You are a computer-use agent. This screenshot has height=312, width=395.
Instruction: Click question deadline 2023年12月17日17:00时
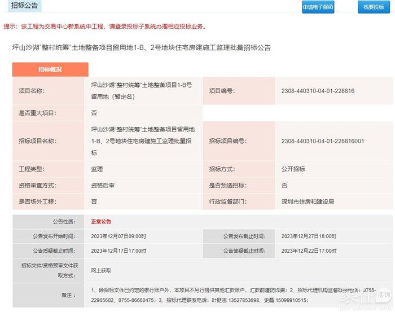[x=118, y=251]
